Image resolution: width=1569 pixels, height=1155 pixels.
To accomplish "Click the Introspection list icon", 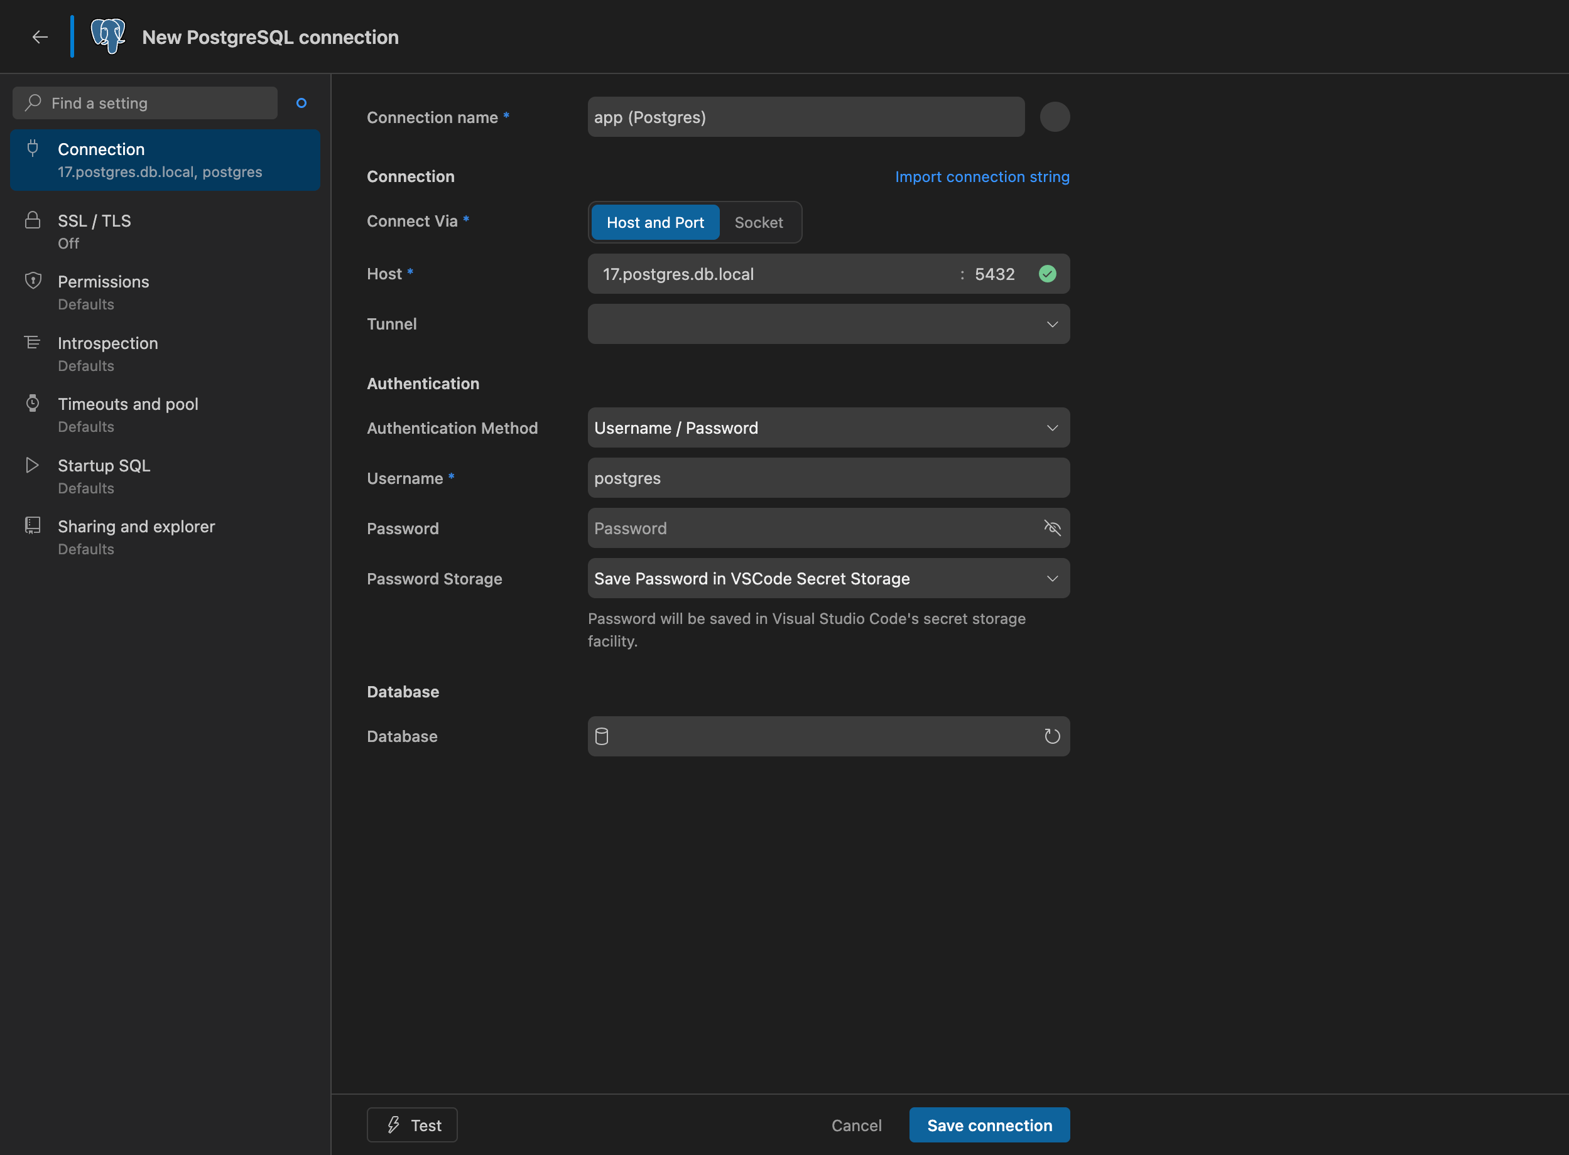I will [x=33, y=342].
